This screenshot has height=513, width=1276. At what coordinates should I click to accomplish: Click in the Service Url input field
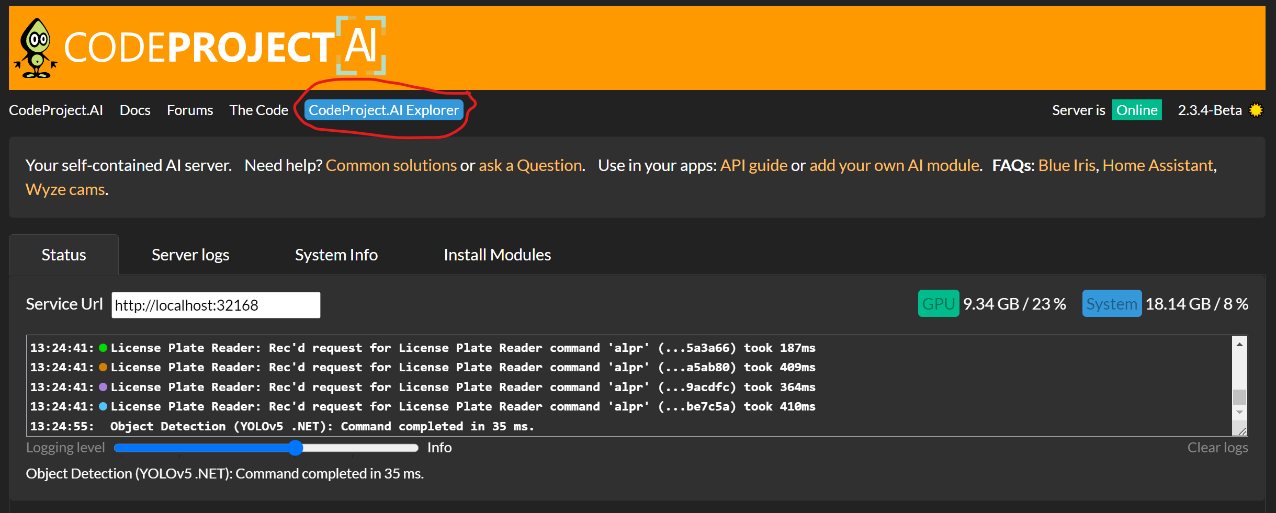click(x=216, y=305)
